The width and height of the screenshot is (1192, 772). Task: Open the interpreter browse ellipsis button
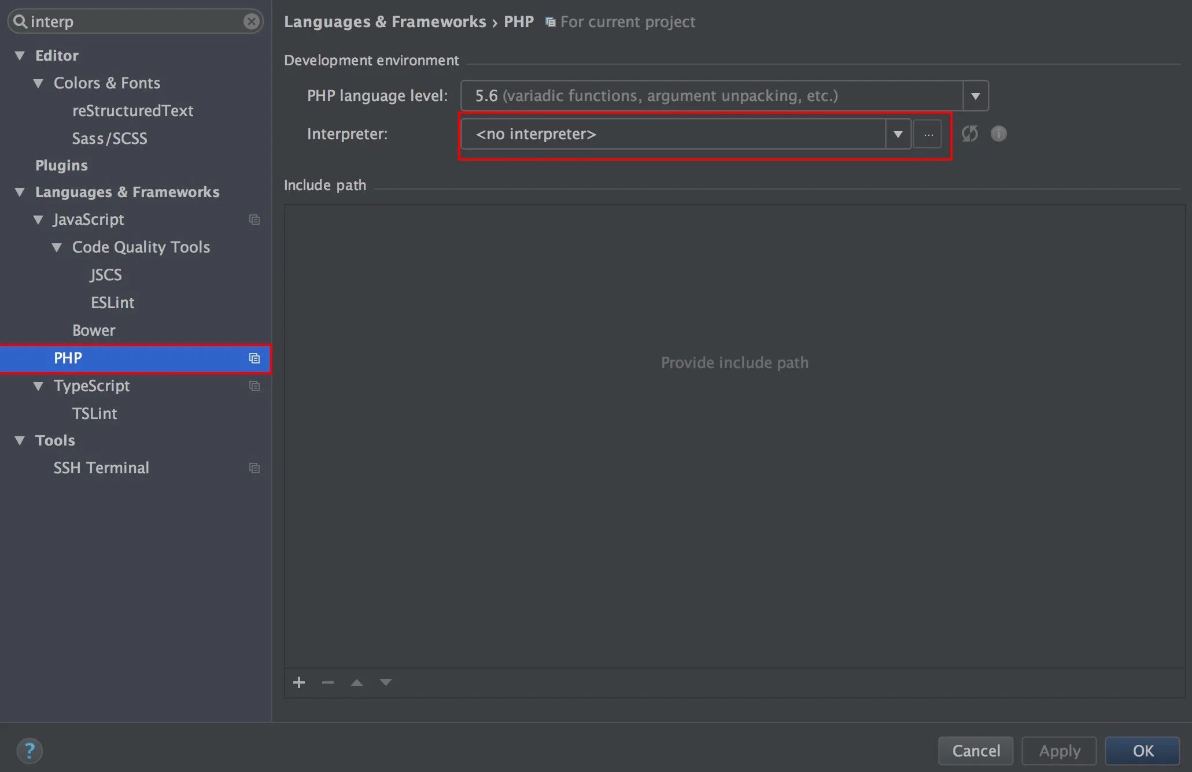[x=928, y=134]
